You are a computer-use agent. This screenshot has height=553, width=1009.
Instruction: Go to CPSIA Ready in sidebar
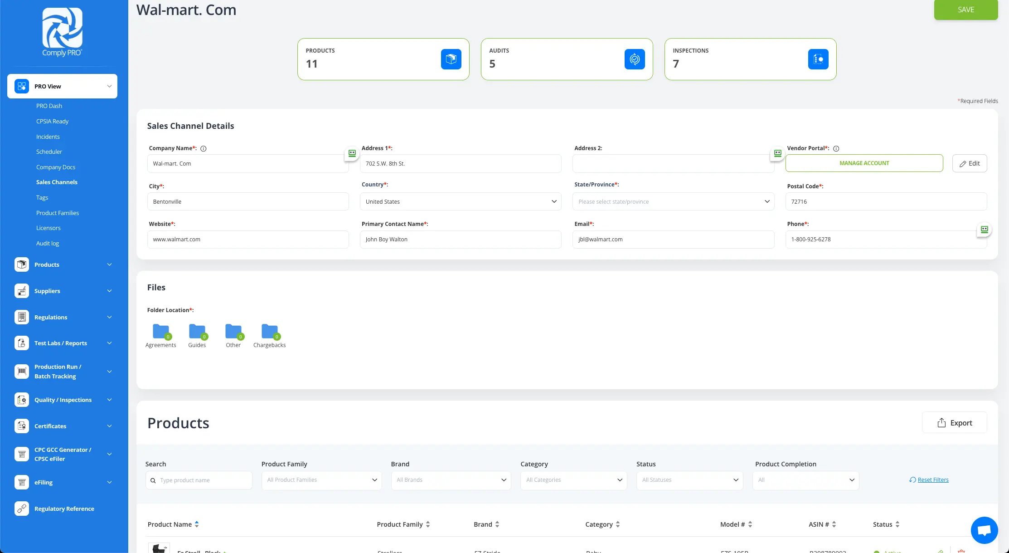click(x=52, y=122)
